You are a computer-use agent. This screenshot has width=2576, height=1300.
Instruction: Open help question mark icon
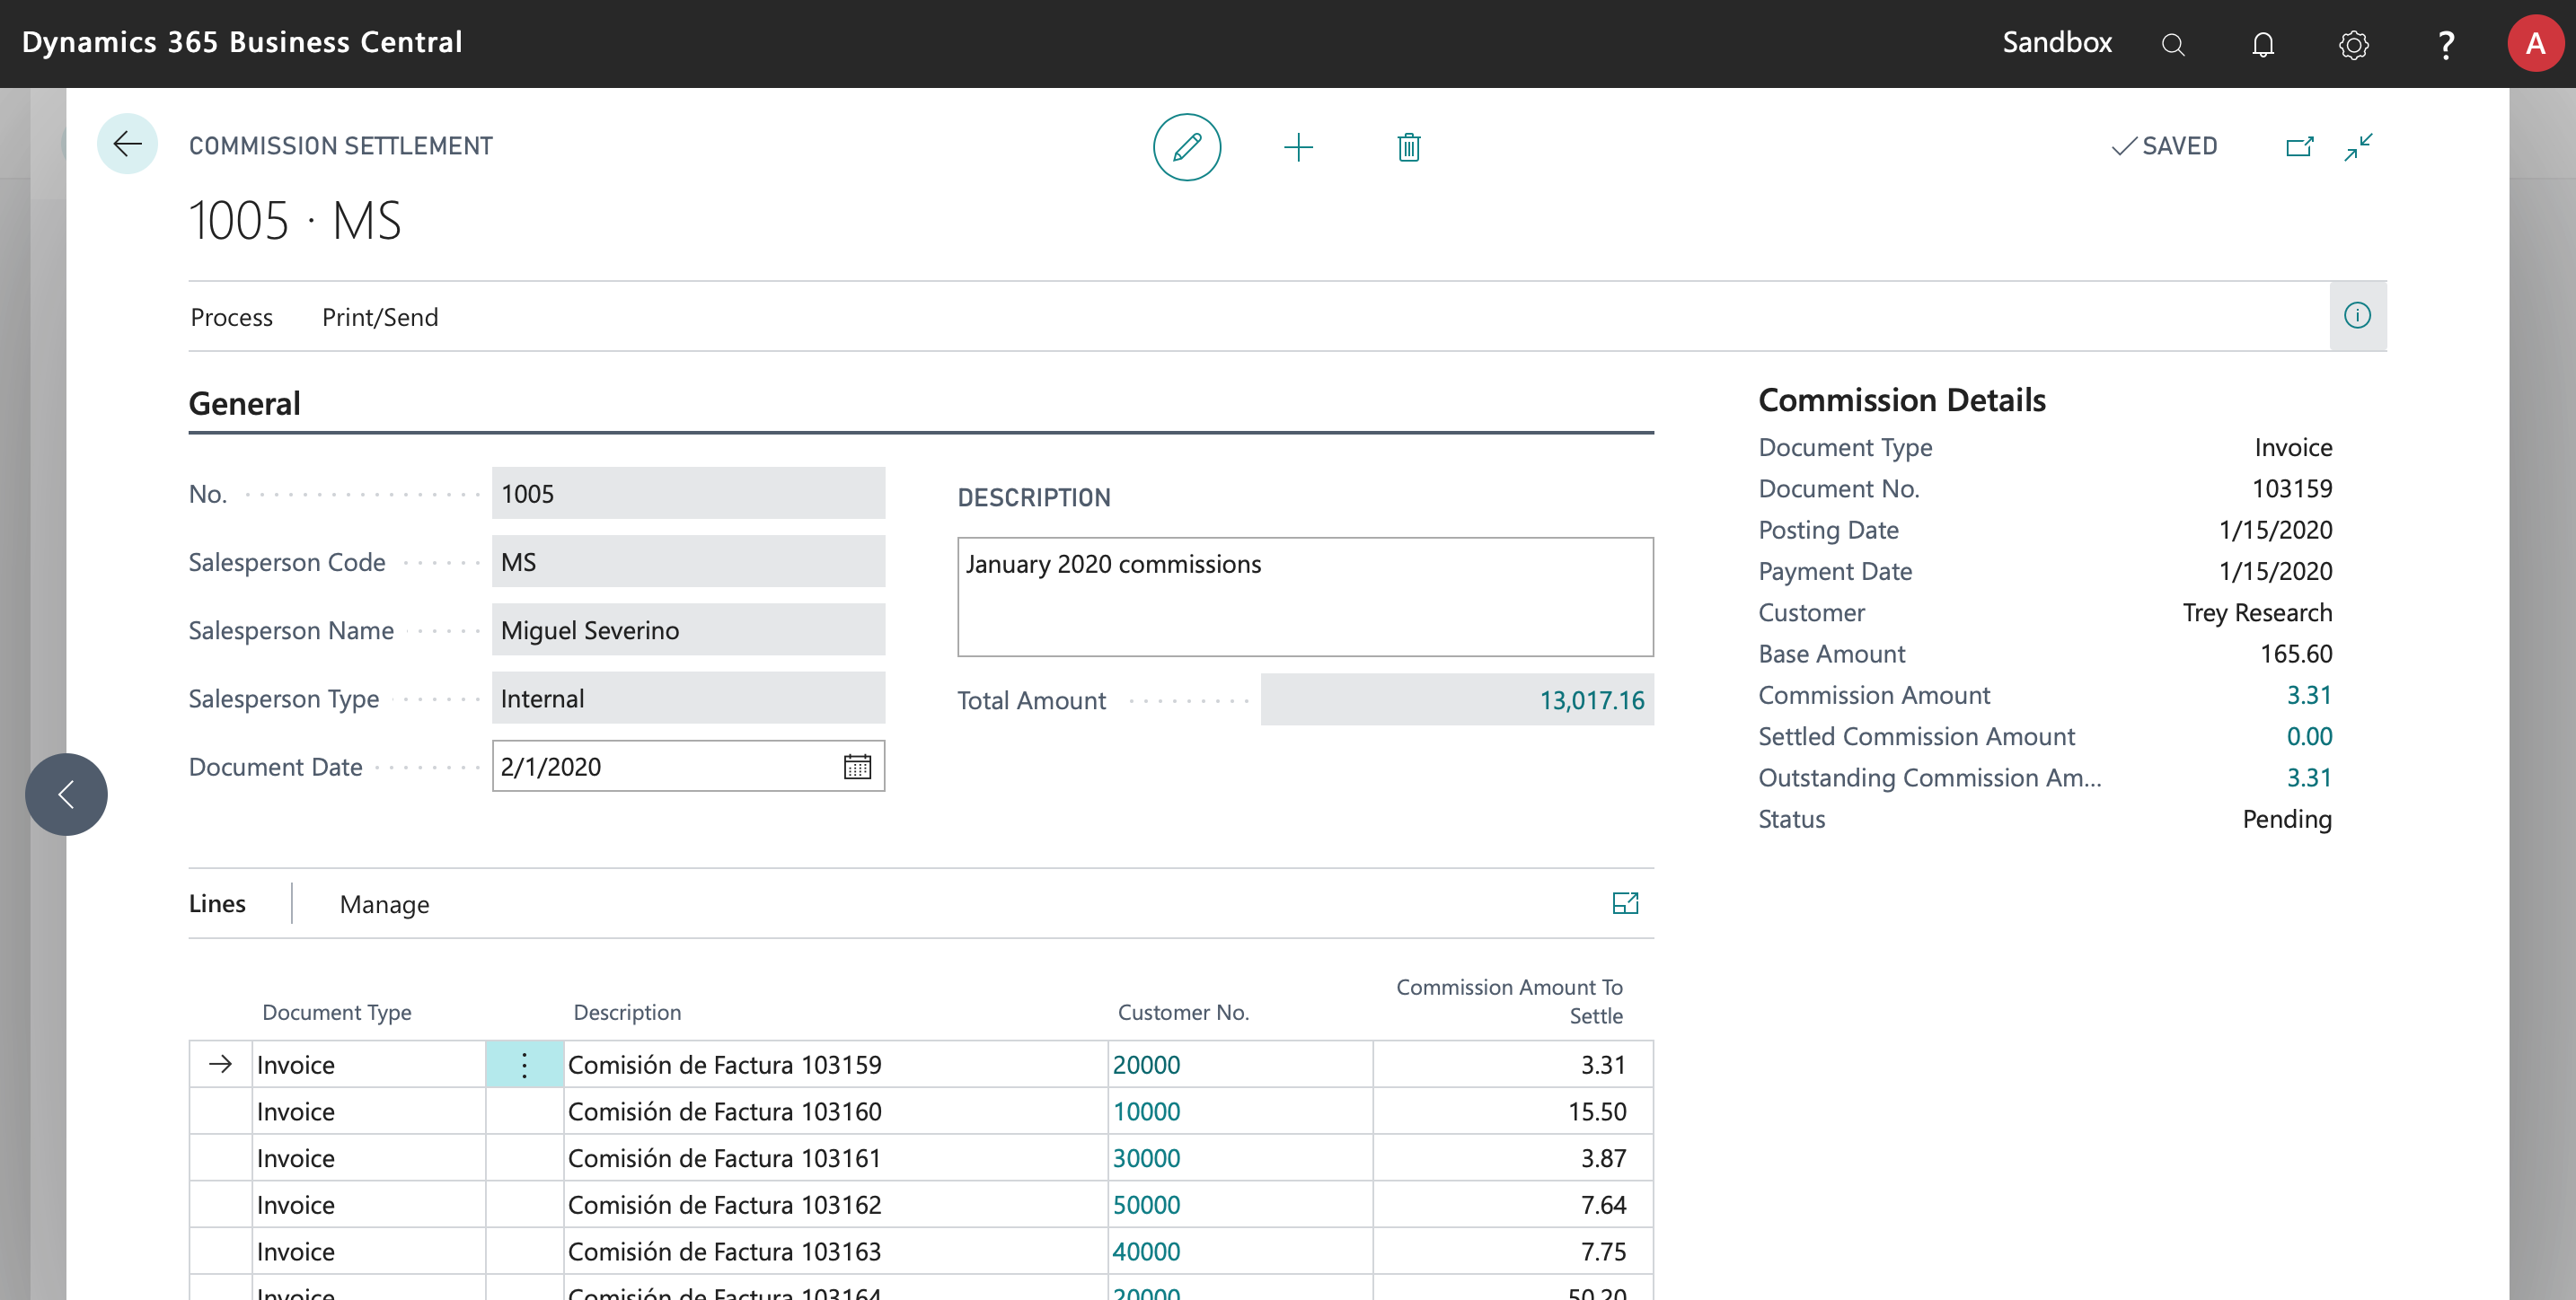coord(2446,44)
